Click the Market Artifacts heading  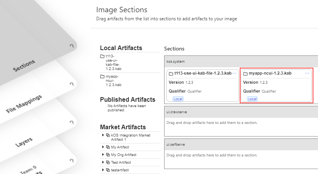pyautogui.click(x=123, y=127)
